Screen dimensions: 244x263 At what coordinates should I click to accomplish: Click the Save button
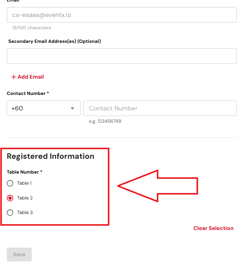pyautogui.click(x=19, y=254)
